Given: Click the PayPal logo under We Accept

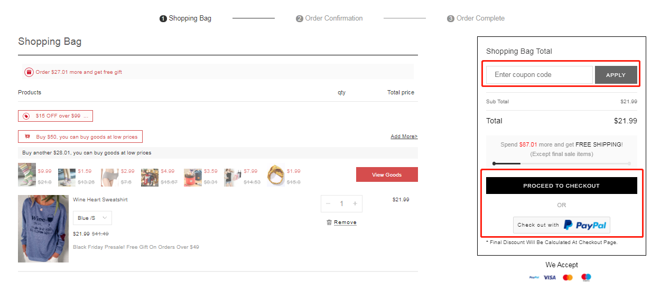Looking at the screenshot, I should (534, 277).
